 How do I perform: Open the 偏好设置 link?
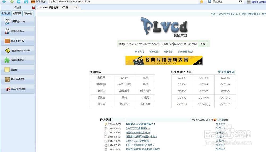[154, 52]
